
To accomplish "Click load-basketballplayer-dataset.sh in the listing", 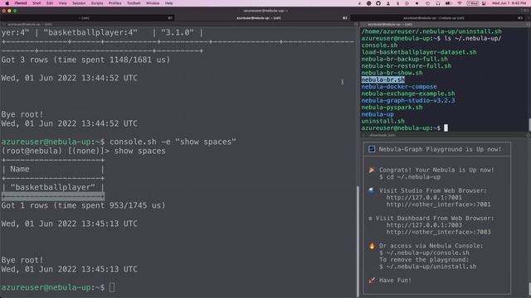I will click(x=419, y=52).
